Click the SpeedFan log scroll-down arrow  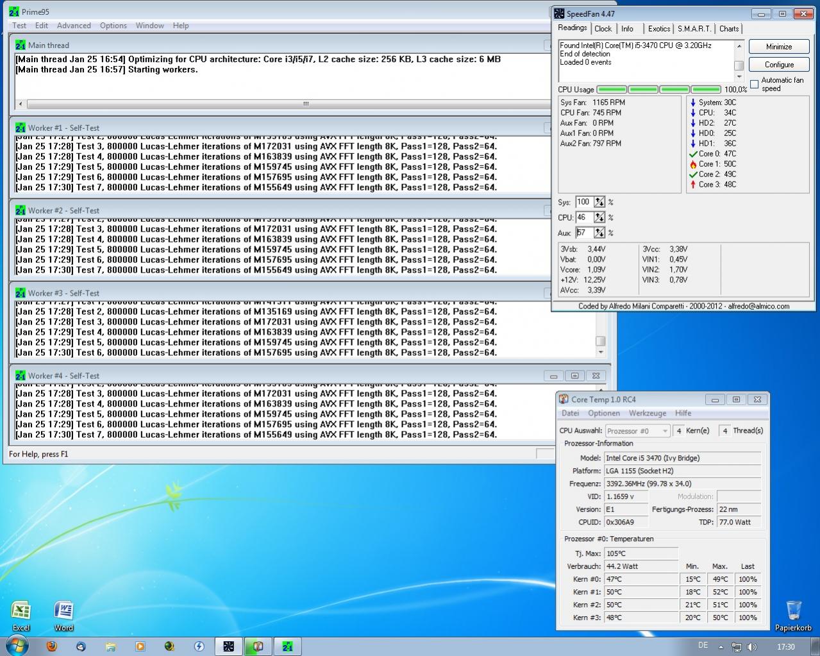point(739,76)
